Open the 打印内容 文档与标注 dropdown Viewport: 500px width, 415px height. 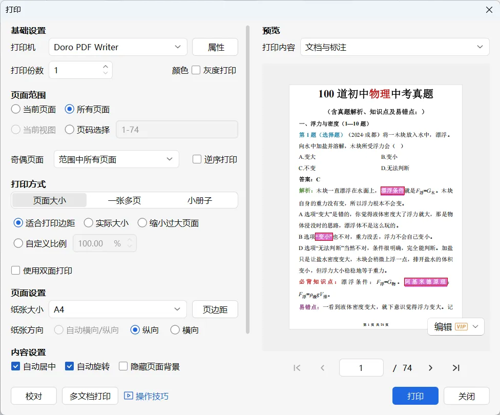tap(395, 47)
